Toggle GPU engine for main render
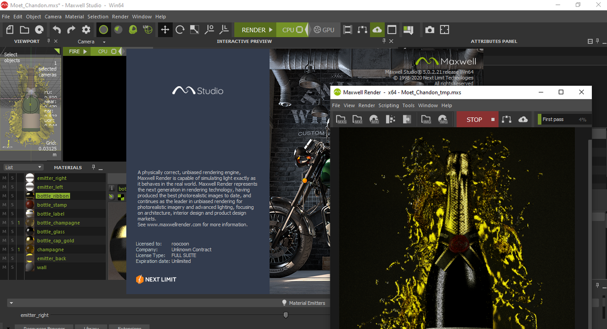Screen dimensions: 607x329 pyautogui.click(x=324, y=30)
